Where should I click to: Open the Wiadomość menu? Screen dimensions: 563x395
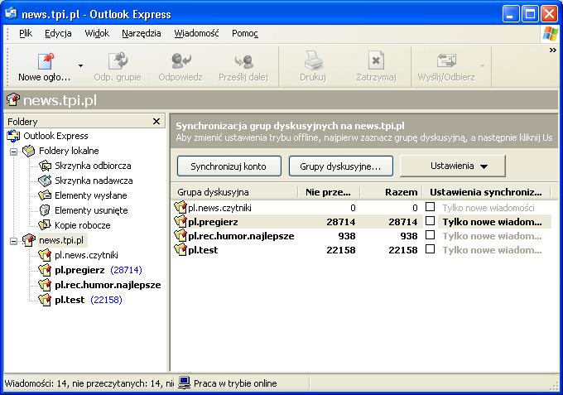[196, 34]
